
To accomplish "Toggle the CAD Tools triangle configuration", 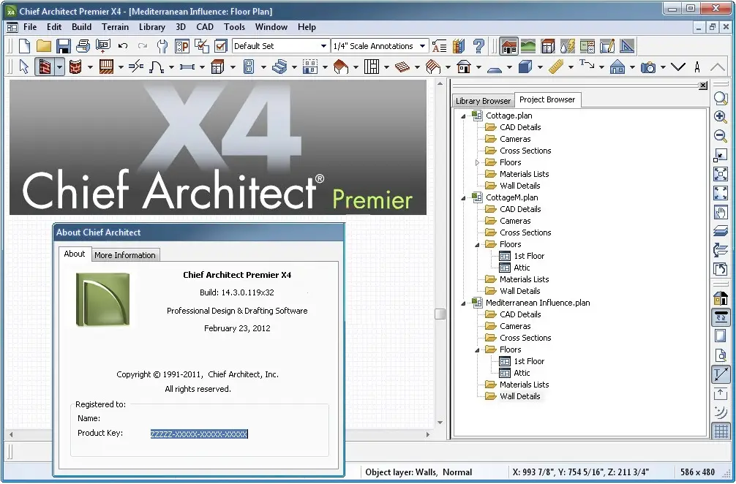I will tap(627, 46).
